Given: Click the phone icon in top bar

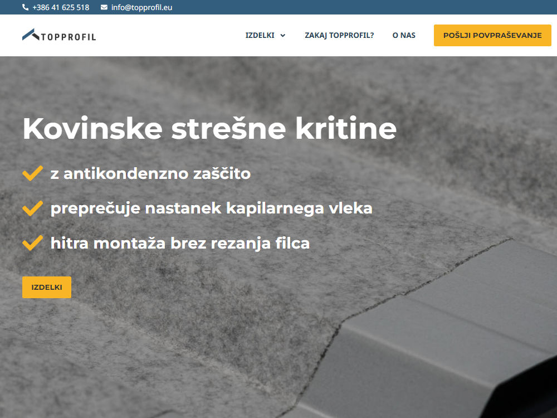Looking at the screenshot, I should (25, 7).
